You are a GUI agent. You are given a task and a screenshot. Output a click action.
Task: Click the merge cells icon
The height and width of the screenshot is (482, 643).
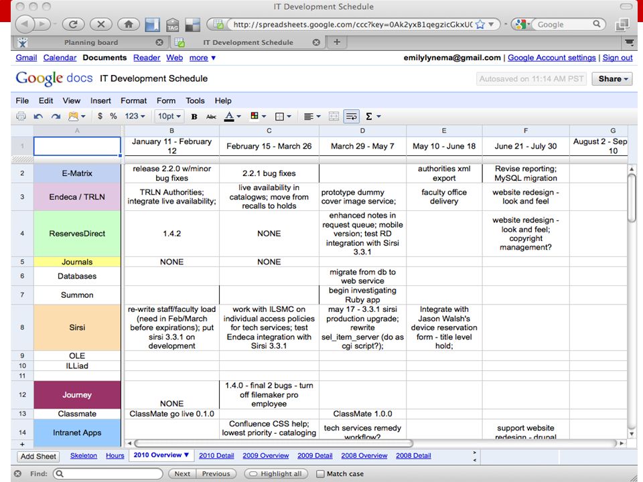pyautogui.click(x=334, y=116)
